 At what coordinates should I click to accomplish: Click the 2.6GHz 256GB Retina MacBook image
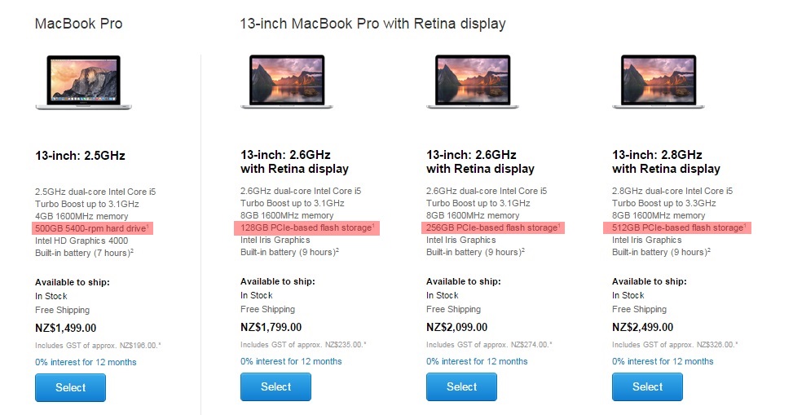tap(470, 82)
